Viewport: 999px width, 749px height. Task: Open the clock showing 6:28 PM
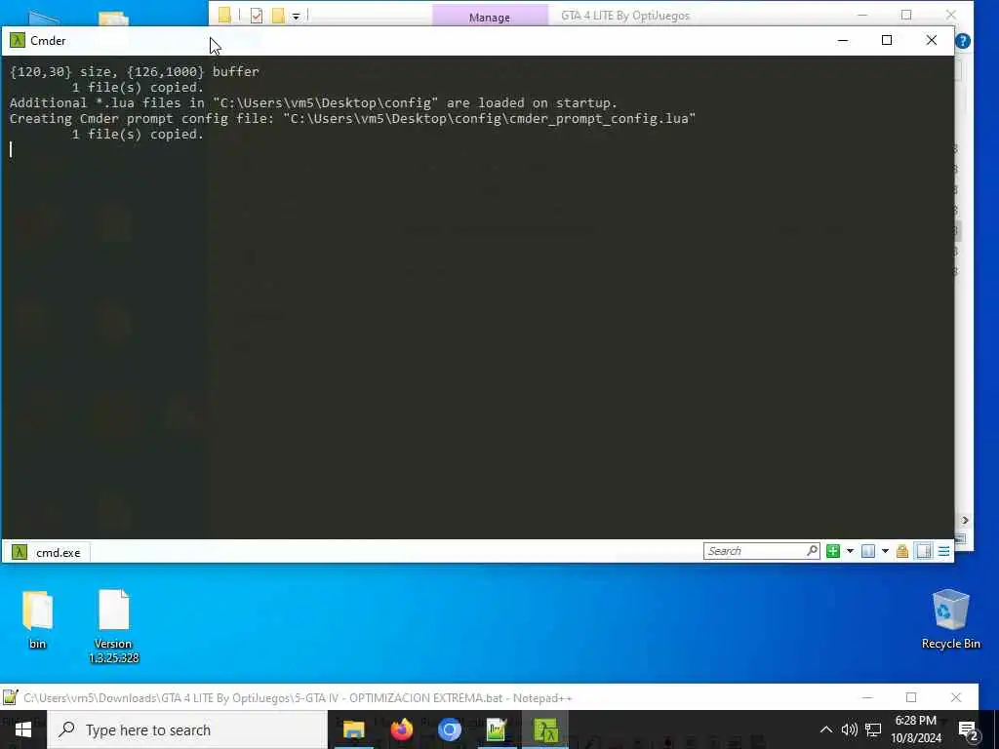pyautogui.click(x=916, y=729)
